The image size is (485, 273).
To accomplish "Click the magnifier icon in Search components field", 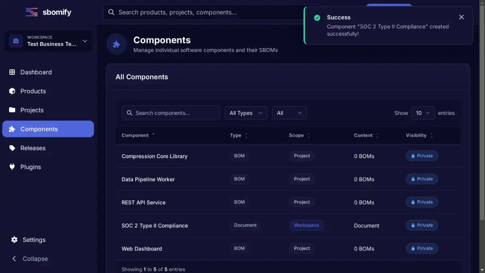I will click(x=130, y=113).
